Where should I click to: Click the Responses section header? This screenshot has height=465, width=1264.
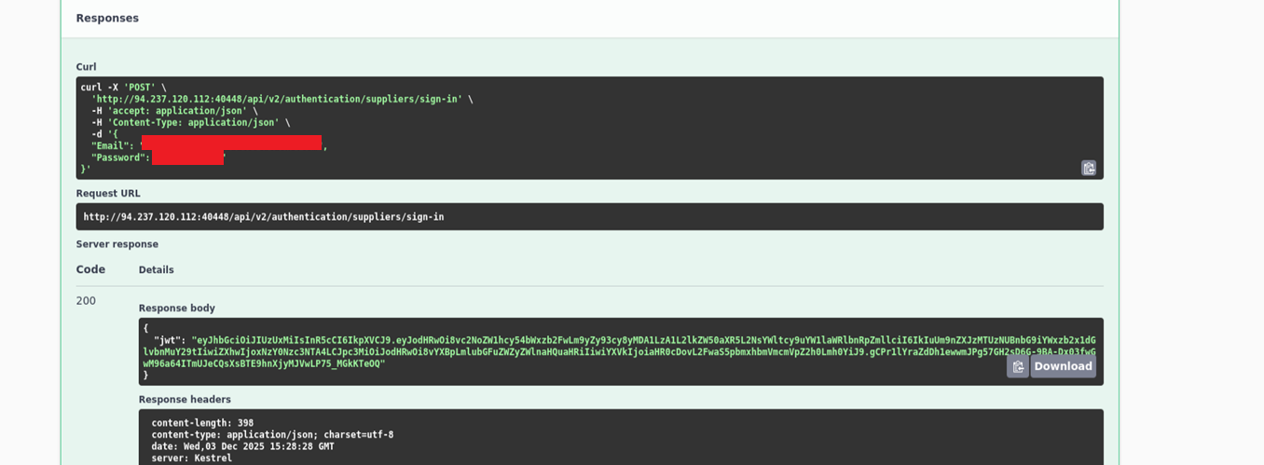pos(107,19)
